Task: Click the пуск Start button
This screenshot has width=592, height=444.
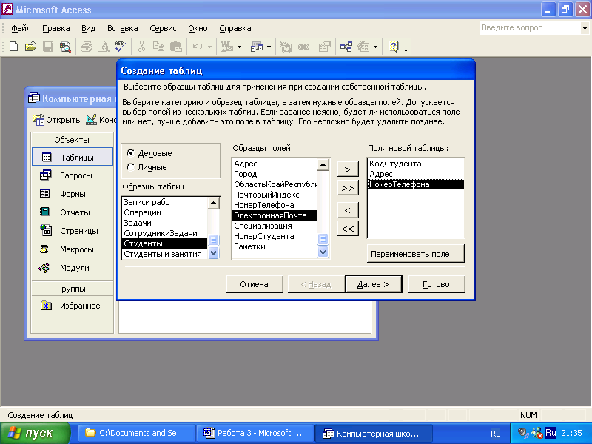Action: tap(36, 433)
